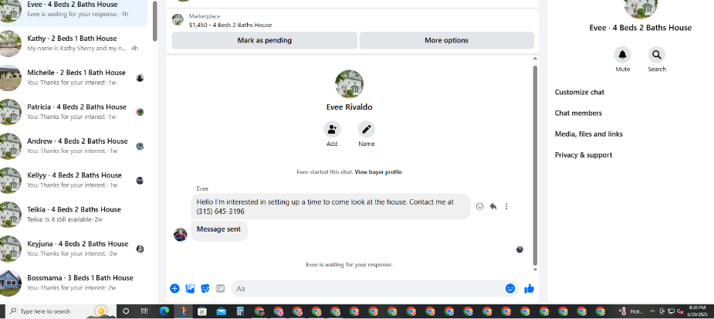Send a thumbs-up like
This screenshot has height=319, width=714.
click(529, 288)
